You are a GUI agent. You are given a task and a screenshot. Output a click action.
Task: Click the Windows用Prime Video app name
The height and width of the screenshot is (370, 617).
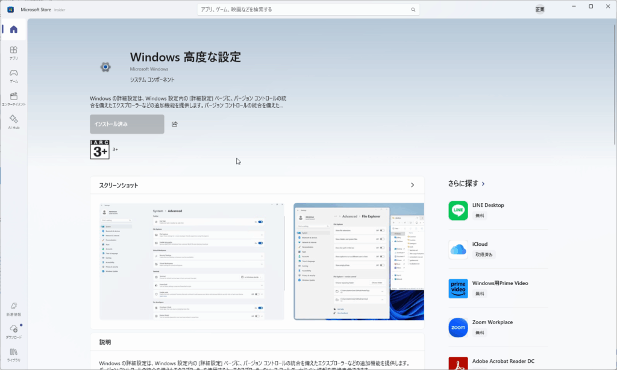tap(500, 283)
